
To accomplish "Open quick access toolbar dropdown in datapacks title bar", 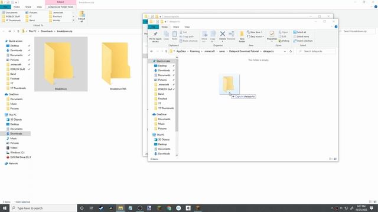I will coord(165,22).
